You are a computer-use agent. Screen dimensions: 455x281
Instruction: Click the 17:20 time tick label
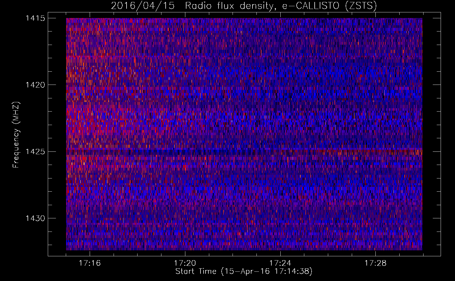click(x=185, y=263)
